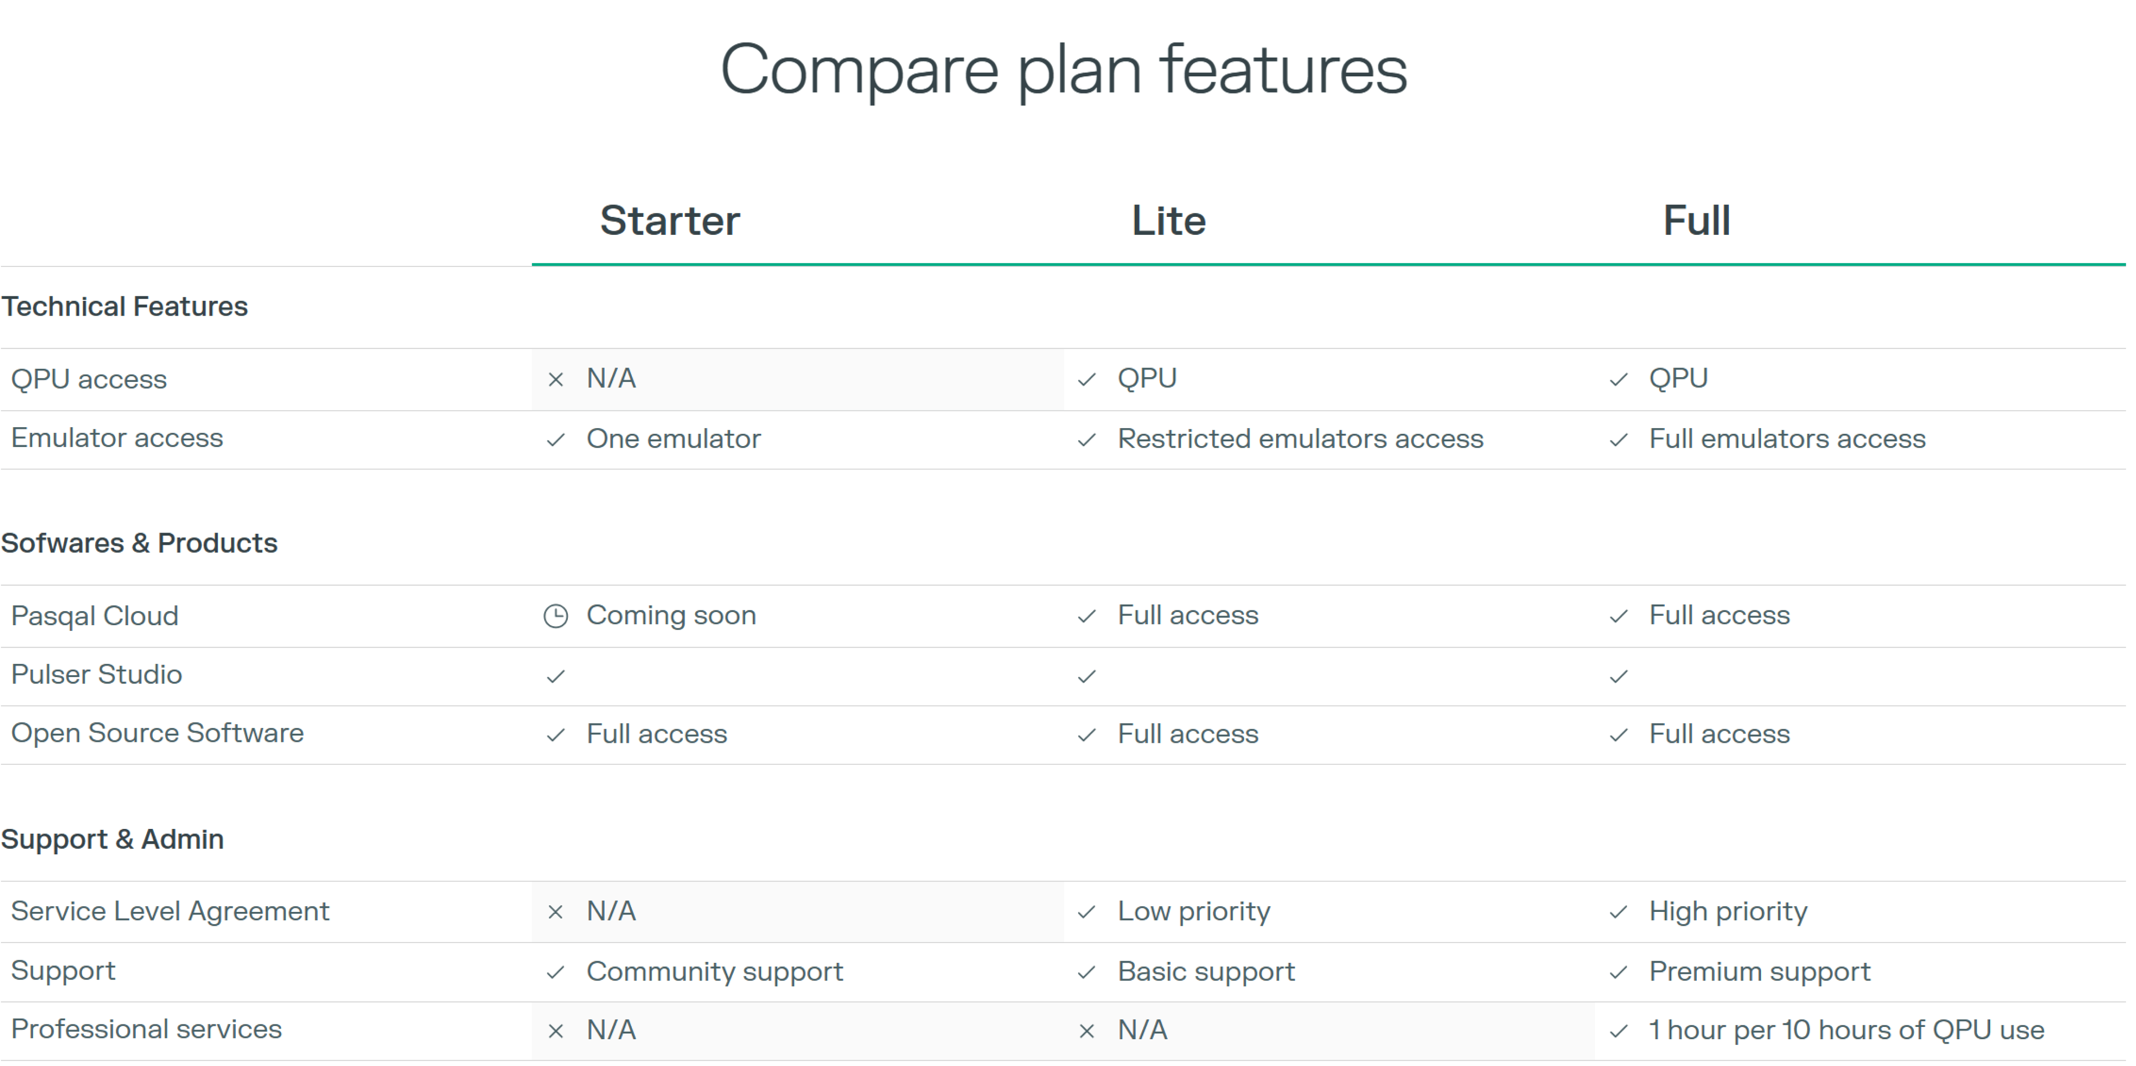This screenshot has height=1066, width=2136.
Task: Click the 1 hour per 10 hours text
Action: pos(1846,1030)
